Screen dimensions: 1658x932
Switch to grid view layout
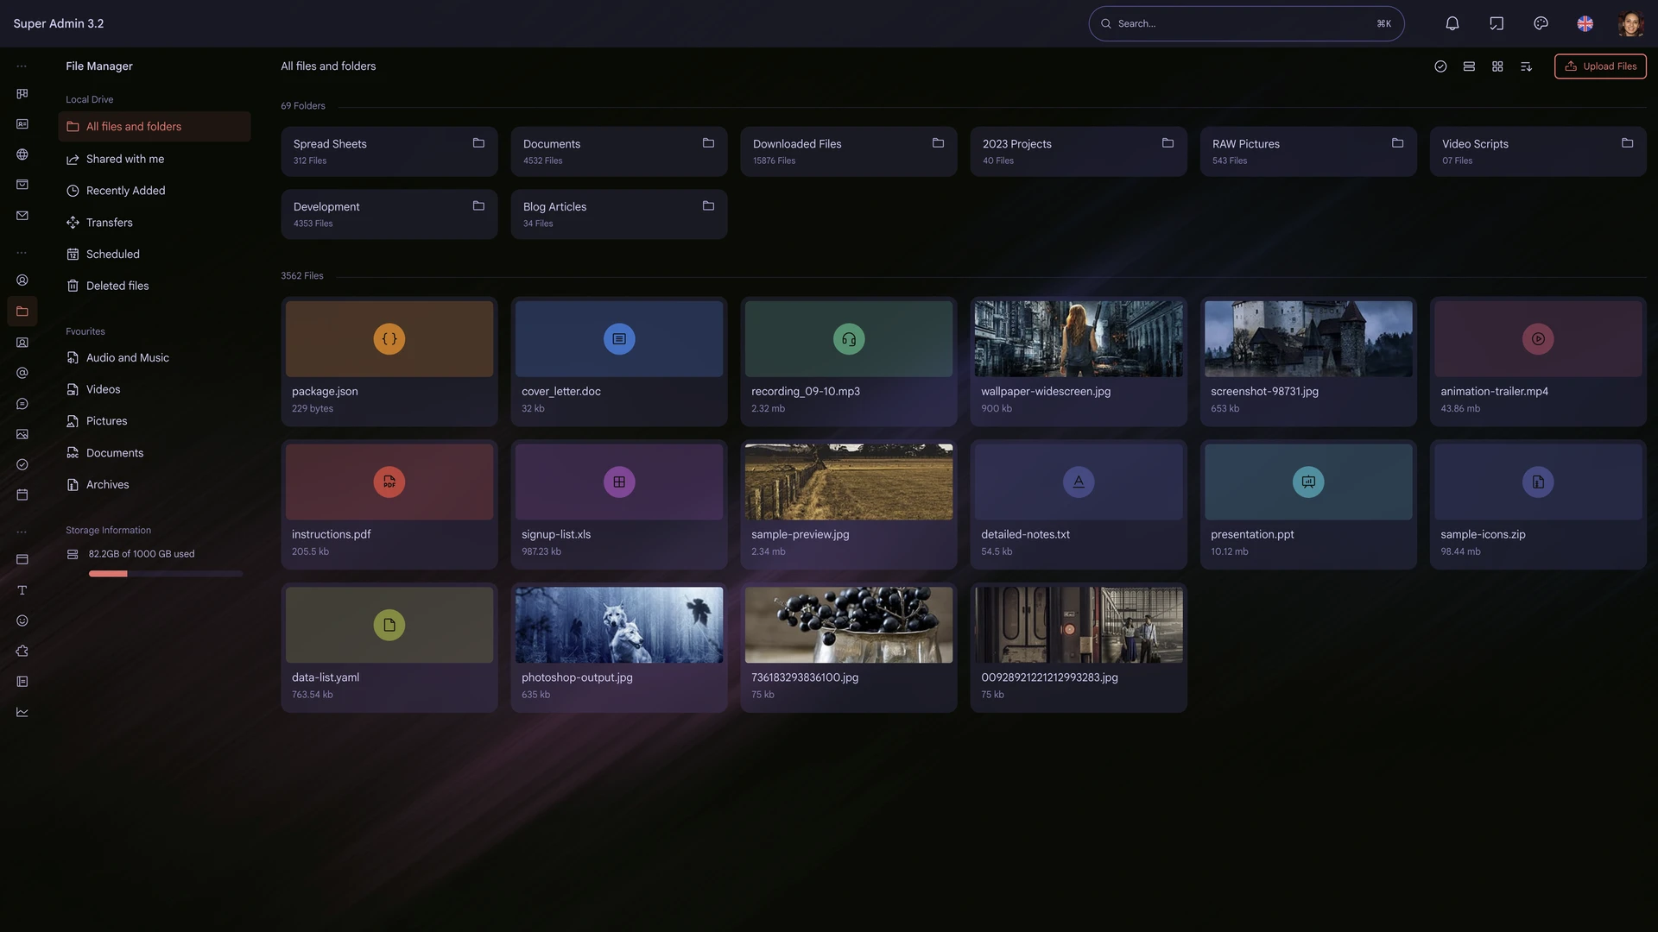(x=1497, y=66)
